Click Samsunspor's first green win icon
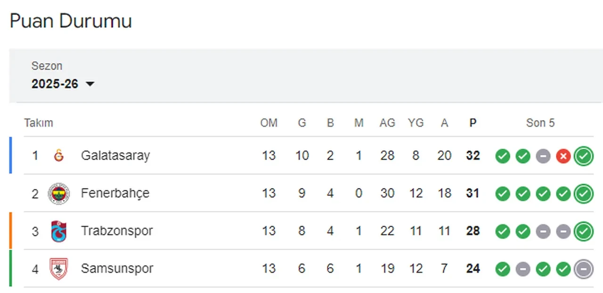This screenshot has width=603, height=293. (503, 269)
